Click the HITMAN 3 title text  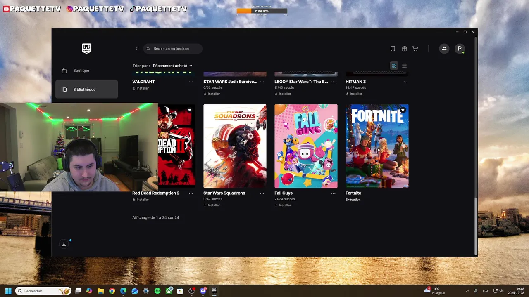[355, 82]
